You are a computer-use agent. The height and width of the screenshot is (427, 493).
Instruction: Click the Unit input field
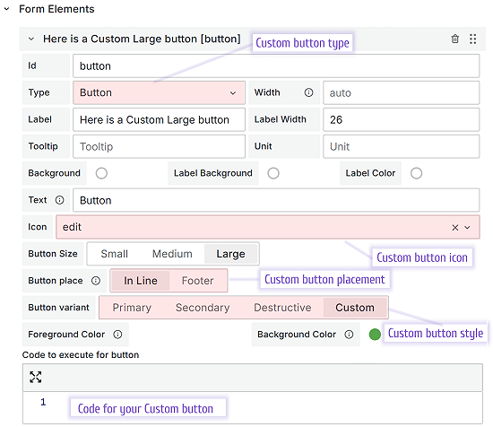pos(402,146)
